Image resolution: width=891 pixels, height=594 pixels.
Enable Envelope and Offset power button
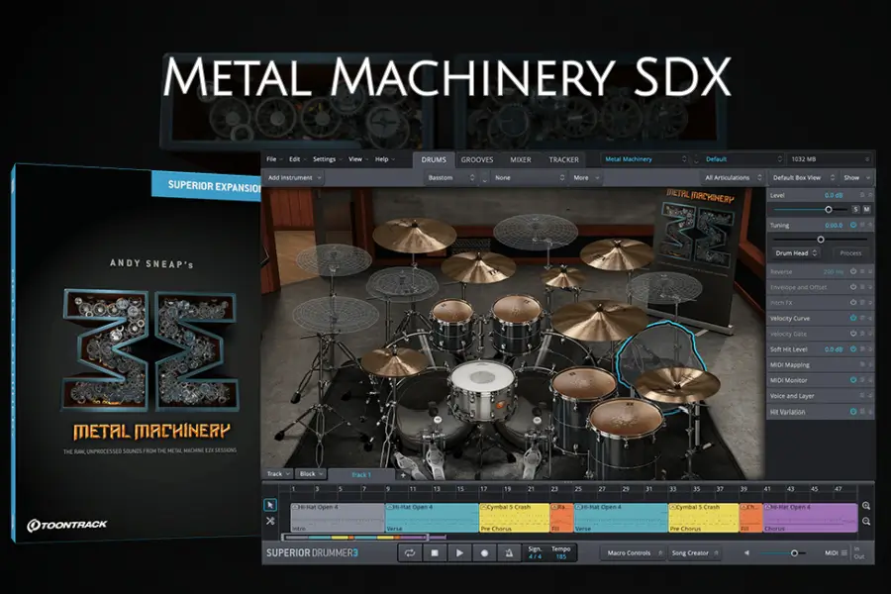(x=853, y=287)
